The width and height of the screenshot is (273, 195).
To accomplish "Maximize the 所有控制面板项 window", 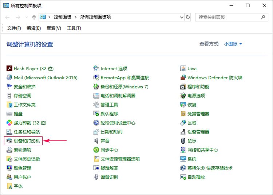I will coord(248,5).
